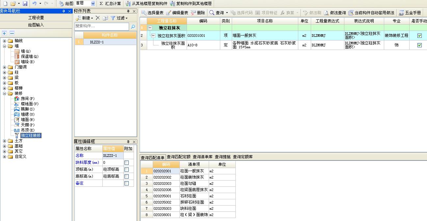The width and height of the screenshot is (427, 221).
Task: Collapse the 独立柱抹灰 group row
Action: coord(150,28)
